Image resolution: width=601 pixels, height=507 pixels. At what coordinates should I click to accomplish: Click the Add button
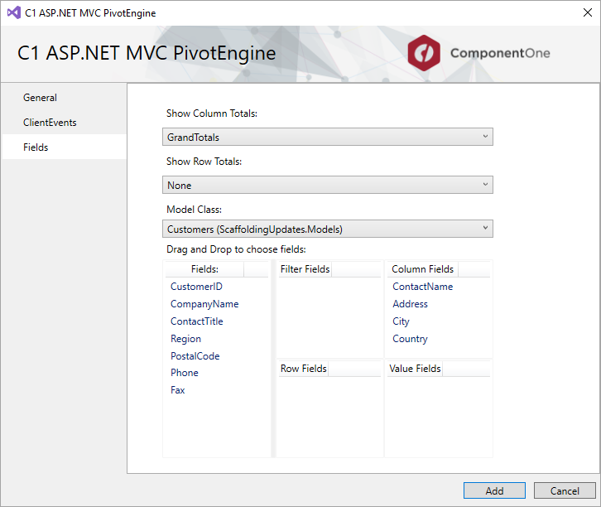[x=494, y=490]
